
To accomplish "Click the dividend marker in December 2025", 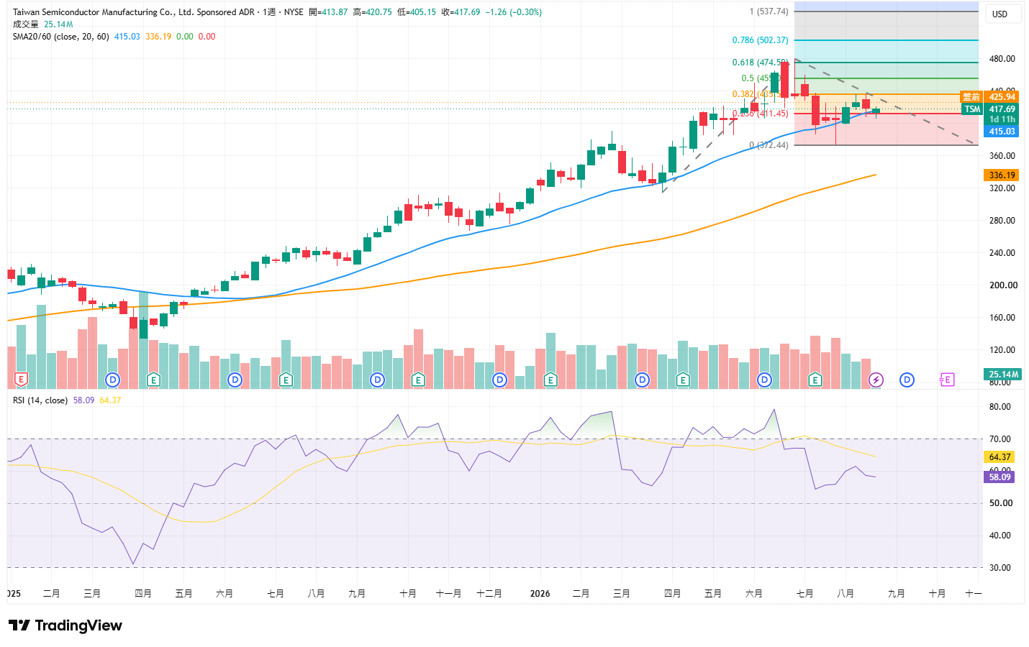I will point(499,379).
